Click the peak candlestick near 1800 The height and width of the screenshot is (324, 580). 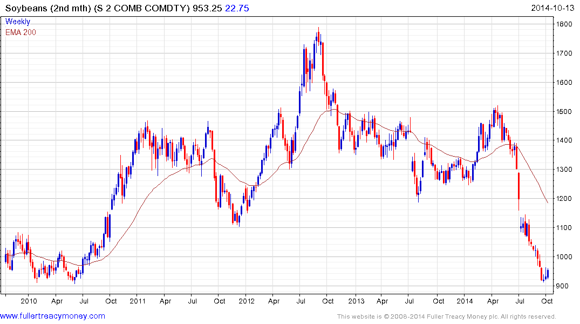point(318,36)
